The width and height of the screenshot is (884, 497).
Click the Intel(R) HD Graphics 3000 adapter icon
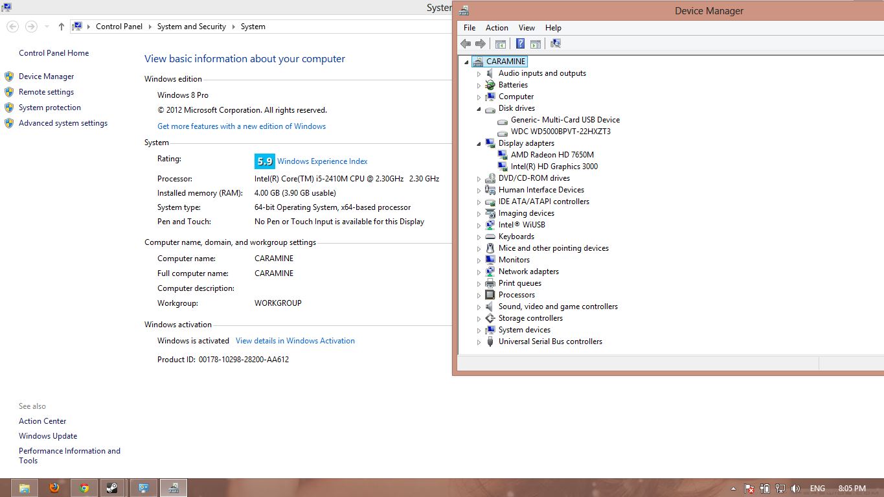coord(503,167)
